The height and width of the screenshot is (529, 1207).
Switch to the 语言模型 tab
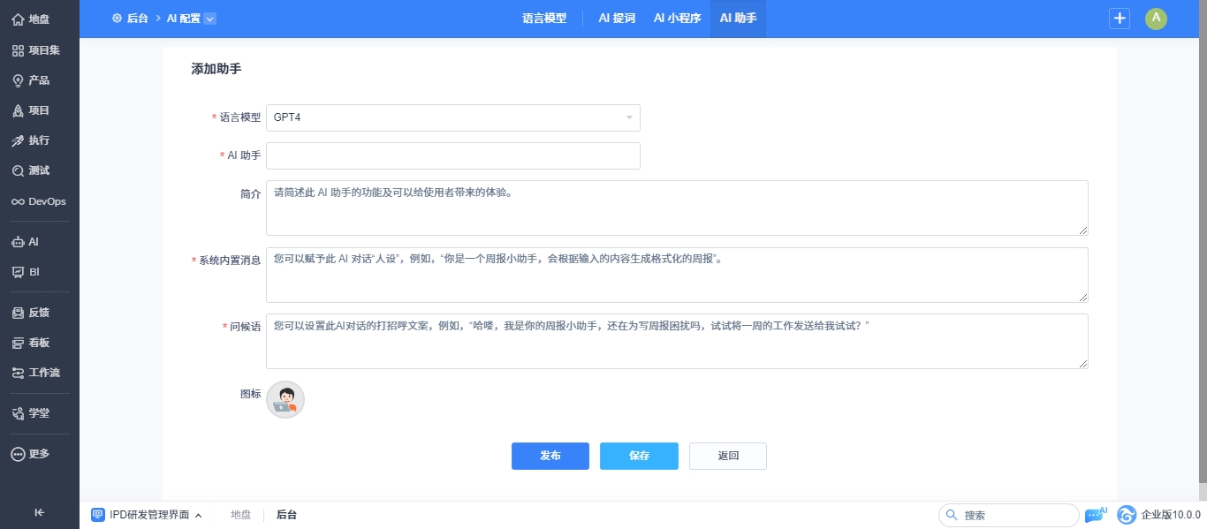543,19
